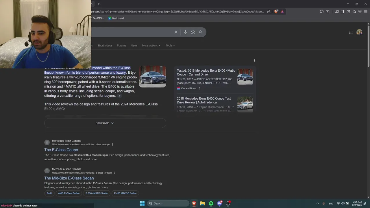This screenshot has width=370, height=208.
Task: Click AMG E-Class Sedan chip
Action: pyautogui.click(x=69, y=193)
